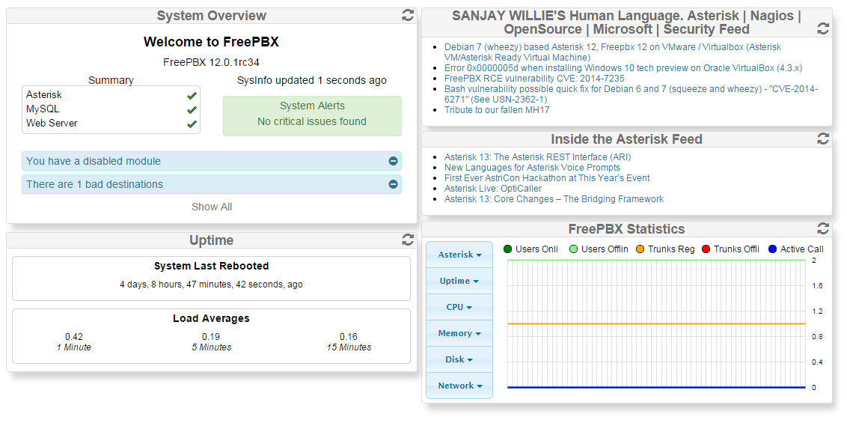Viewport: 847px width, 438px height.
Task: Refresh the Sanjay Willie's feed panel
Action: (x=823, y=28)
